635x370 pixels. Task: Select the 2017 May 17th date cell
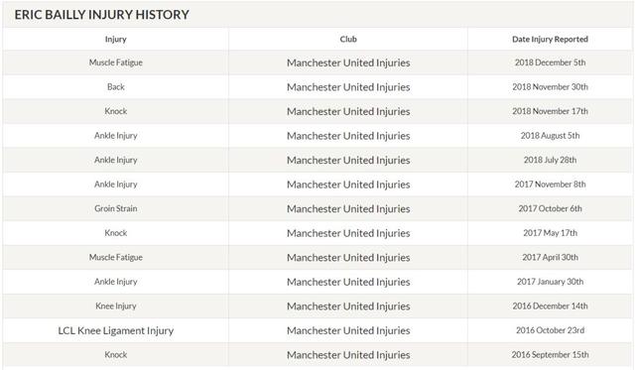click(x=550, y=233)
